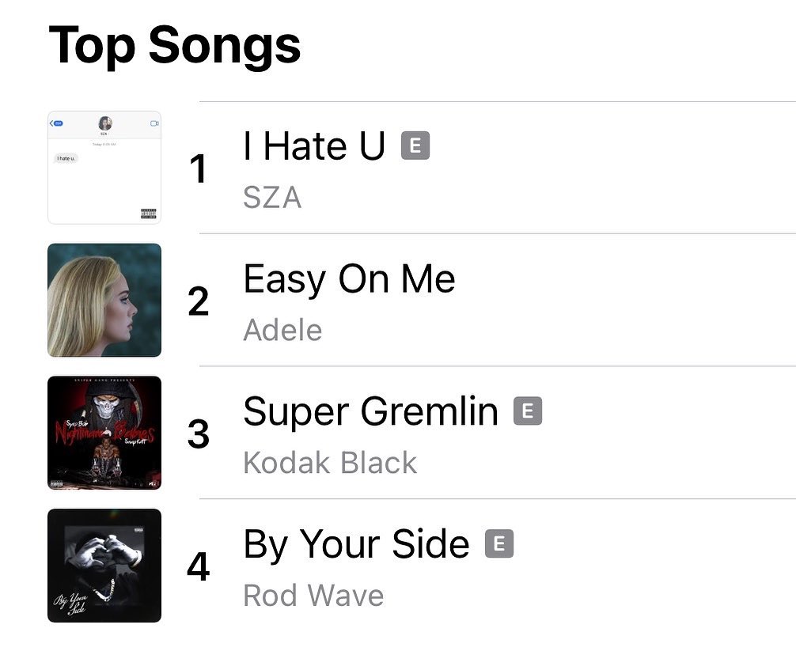Open the I Hate U album artwork
Screen dimensions: 796x651
pyautogui.click(x=104, y=168)
